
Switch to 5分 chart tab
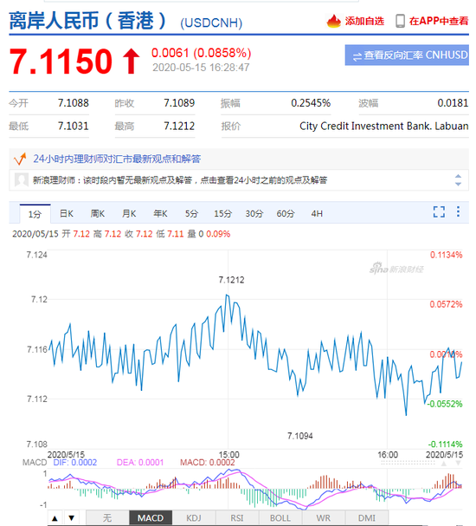click(191, 213)
